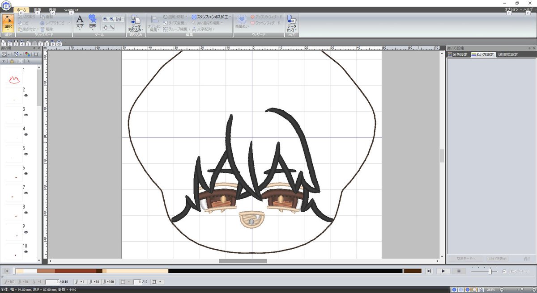537x293 pixels.
Task: Open the ScanNCut ribbon tab
Action: [71, 9]
